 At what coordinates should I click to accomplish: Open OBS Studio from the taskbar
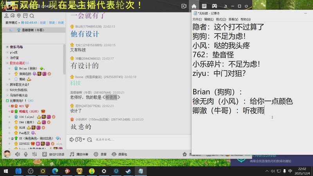pyautogui.click(x=31, y=171)
